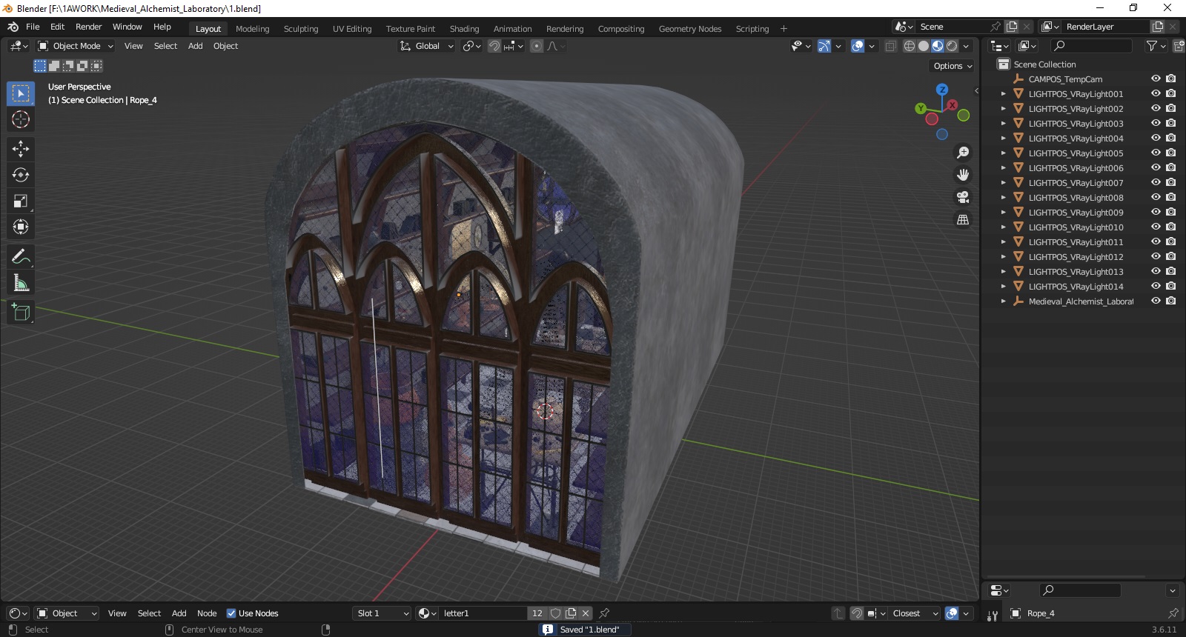Open the Render menu
Image resolution: width=1186 pixels, height=637 pixels.
click(x=89, y=27)
